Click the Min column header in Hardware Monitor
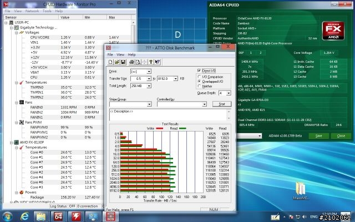Viewport: 355px width, 222px height. (x=94, y=17)
